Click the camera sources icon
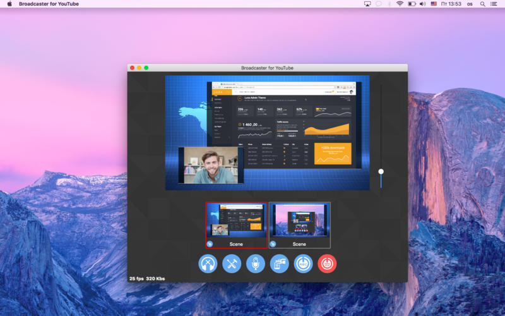This screenshot has height=316, width=505. pos(279,264)
